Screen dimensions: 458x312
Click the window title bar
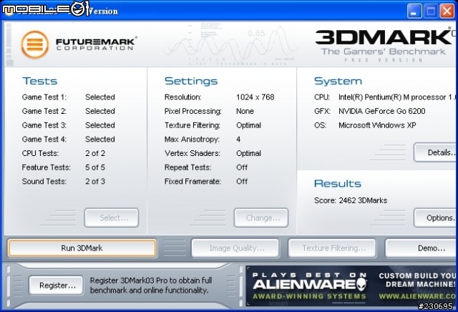(x=228, y=11)
